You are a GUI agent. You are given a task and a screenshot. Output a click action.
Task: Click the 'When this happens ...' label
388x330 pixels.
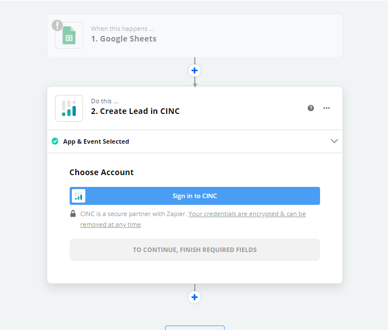click(122, 29)
